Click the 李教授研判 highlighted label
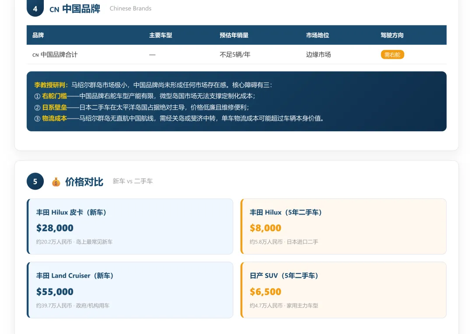 tap(51, 85)
